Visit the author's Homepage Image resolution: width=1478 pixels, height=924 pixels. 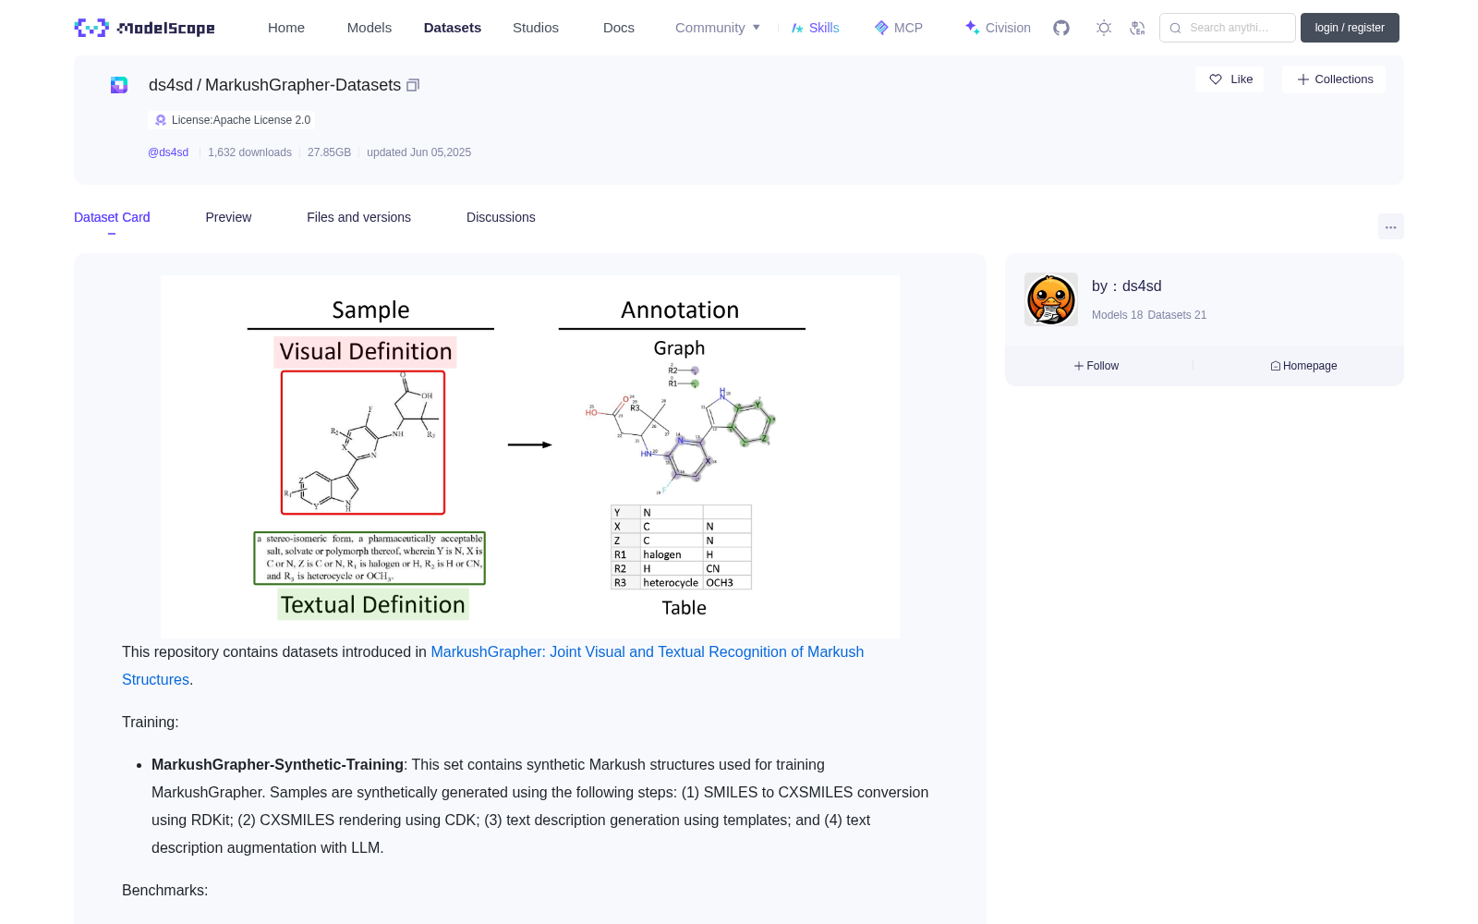1303,366
